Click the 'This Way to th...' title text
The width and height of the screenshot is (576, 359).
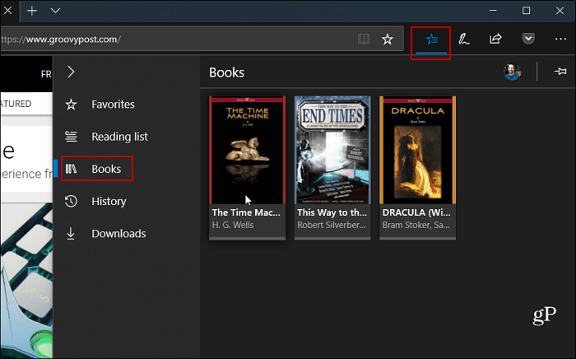tap(332, 212)
